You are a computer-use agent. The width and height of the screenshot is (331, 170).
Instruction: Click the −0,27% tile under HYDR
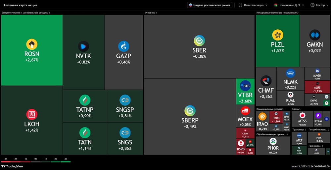click(x=276, y=127)
